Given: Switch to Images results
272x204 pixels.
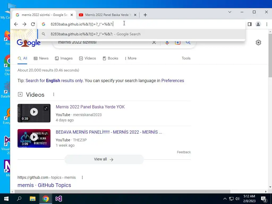Looking at the screenshot, I should pyautogui.click(x=64, y=58).
